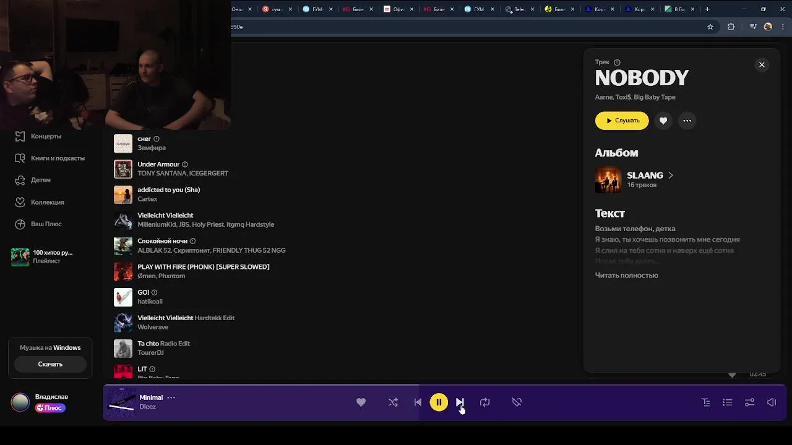The height and width of the screenshot is (445, 792).
Task: Open Владислав profile avatar
Action: 20,402
